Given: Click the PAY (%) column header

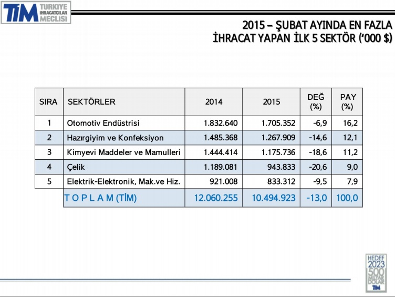Looking at the screenshot, I should coord(347,102).
